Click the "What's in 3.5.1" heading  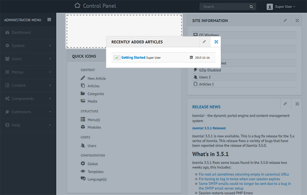[210, 154]
